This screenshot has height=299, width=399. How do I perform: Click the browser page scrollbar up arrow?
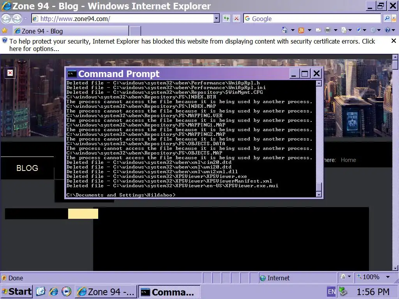(x=395, y=57)
